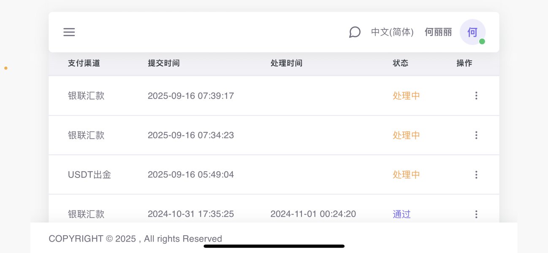Click the 支付渠道 column header
This screenshot has height=253, width=548.
click(84, 63)
